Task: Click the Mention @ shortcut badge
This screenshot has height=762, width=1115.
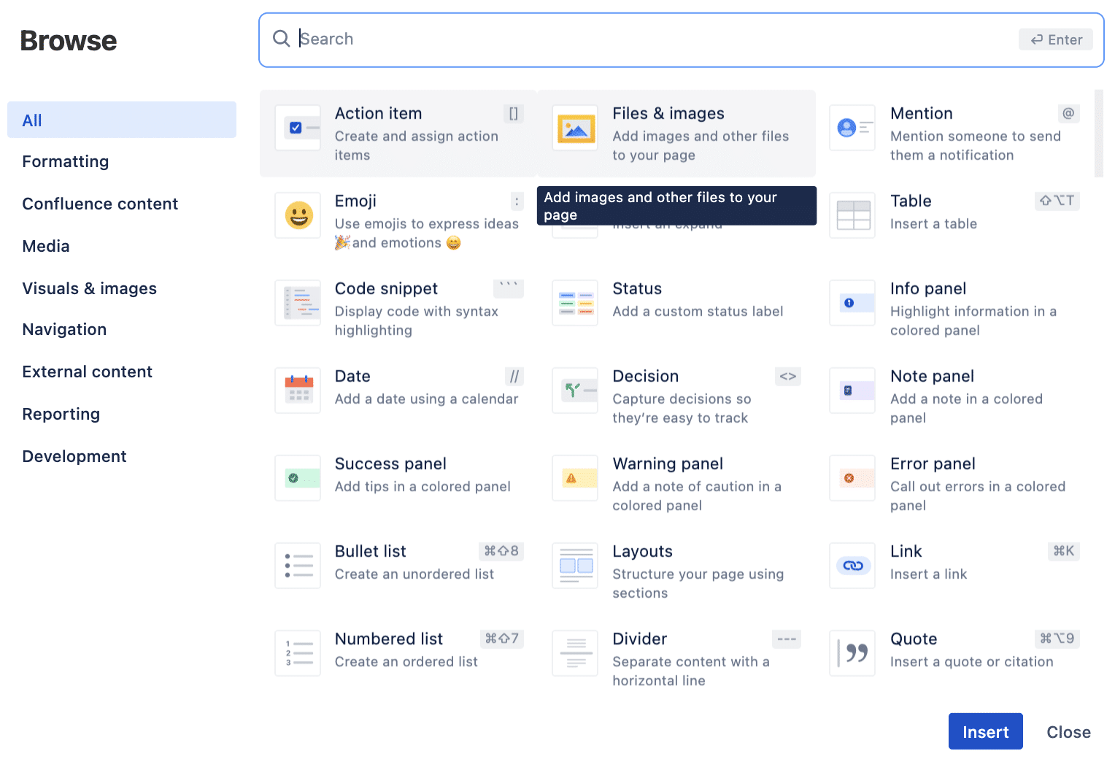Action: [1068, 113]
